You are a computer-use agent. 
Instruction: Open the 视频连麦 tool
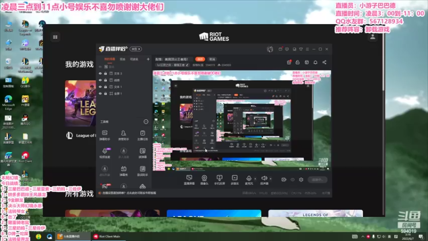[104, 153]
